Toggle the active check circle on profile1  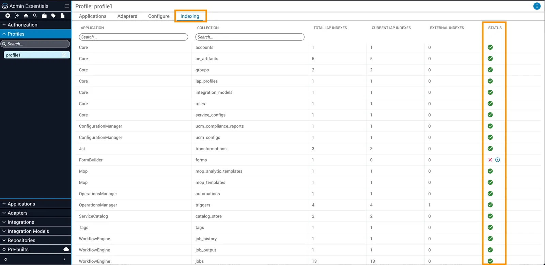tap(64, 55)
